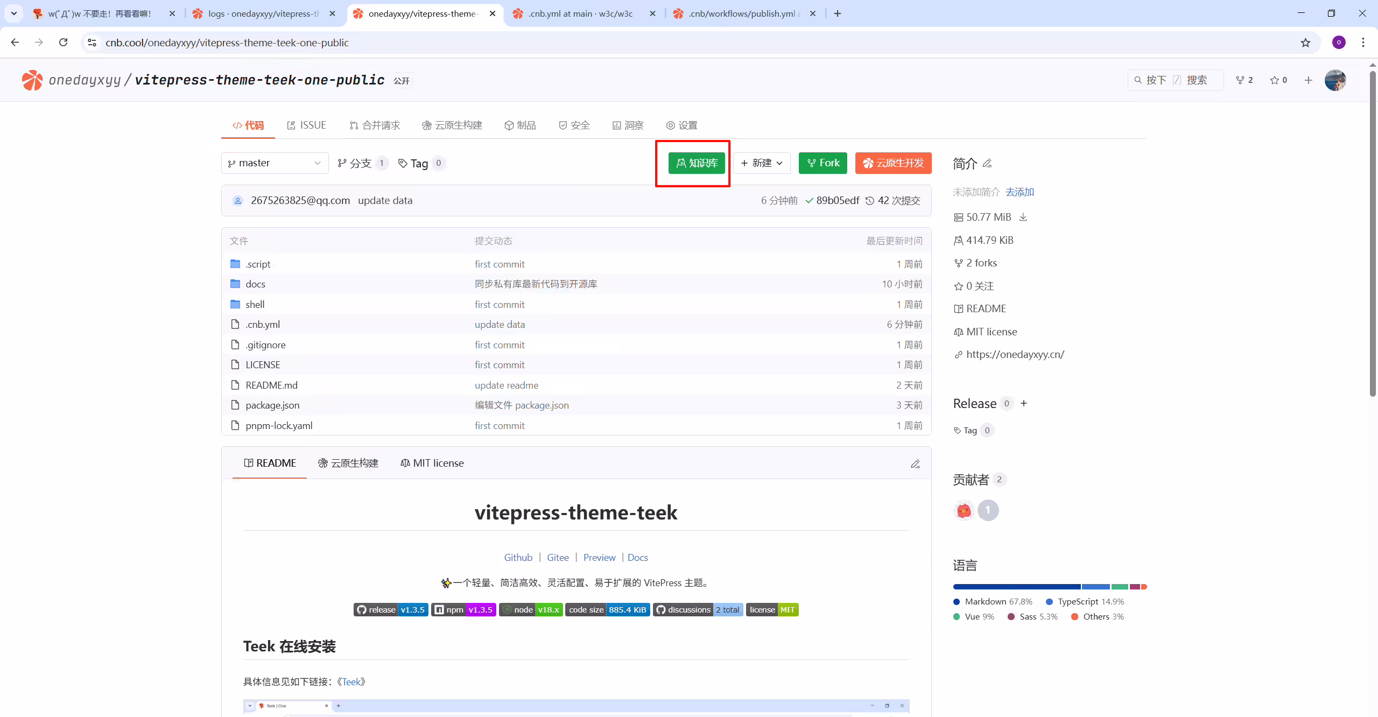Open the Docs link in README
1378x717 pixels.
point(637,558)
